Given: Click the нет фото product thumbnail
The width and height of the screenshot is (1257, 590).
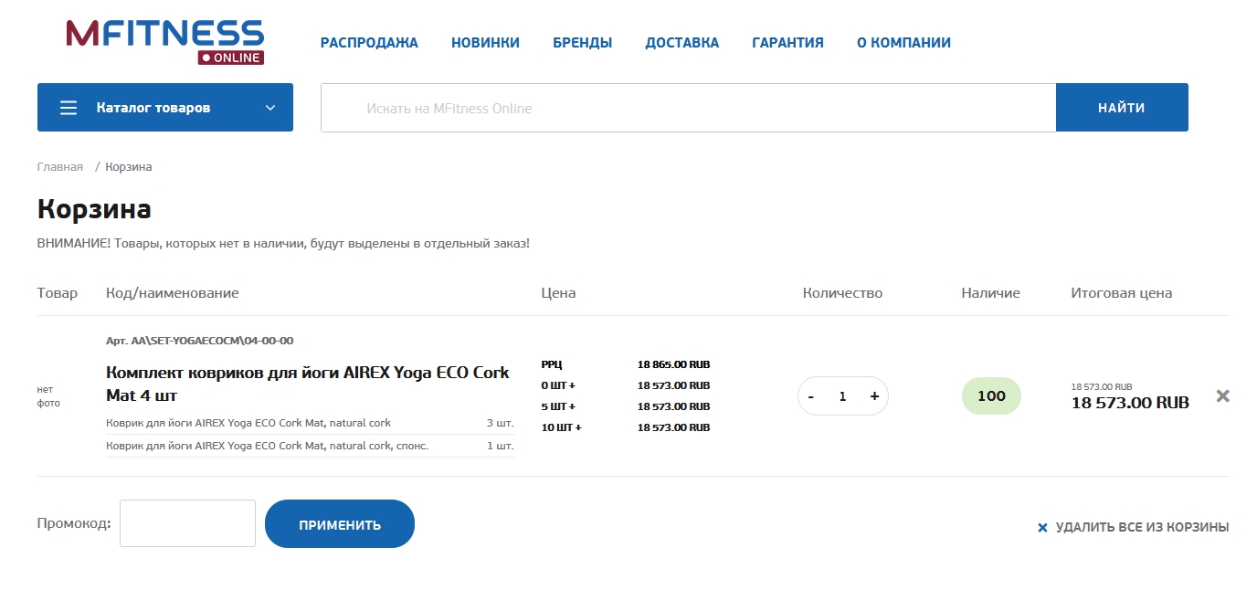Looking at the screenshot, I should coord(48,396).
